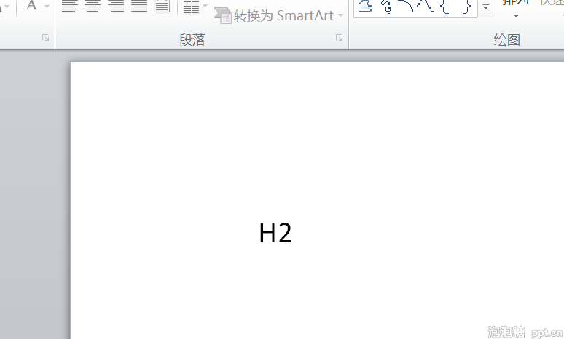Screen dimensions: 564x339
Task: Expand the shapes gallery more button
Action: pos(485,7)
